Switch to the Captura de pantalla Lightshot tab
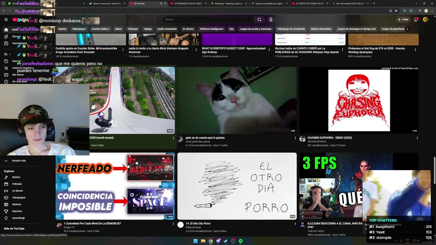 [x=269, y=3]
